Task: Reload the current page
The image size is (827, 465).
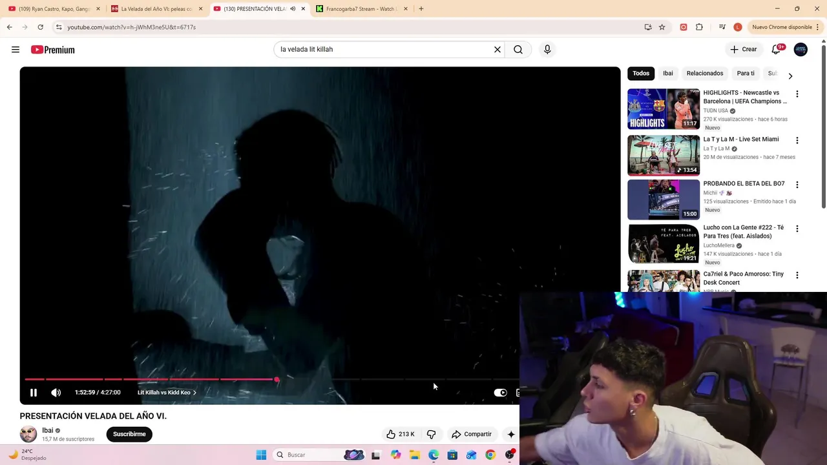Action: (40, 27)
